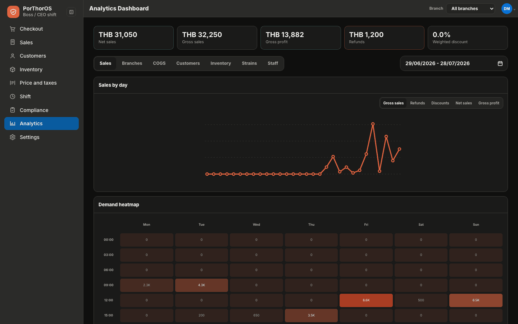Go to Customers in the sidebar

[x=41, y=56]
